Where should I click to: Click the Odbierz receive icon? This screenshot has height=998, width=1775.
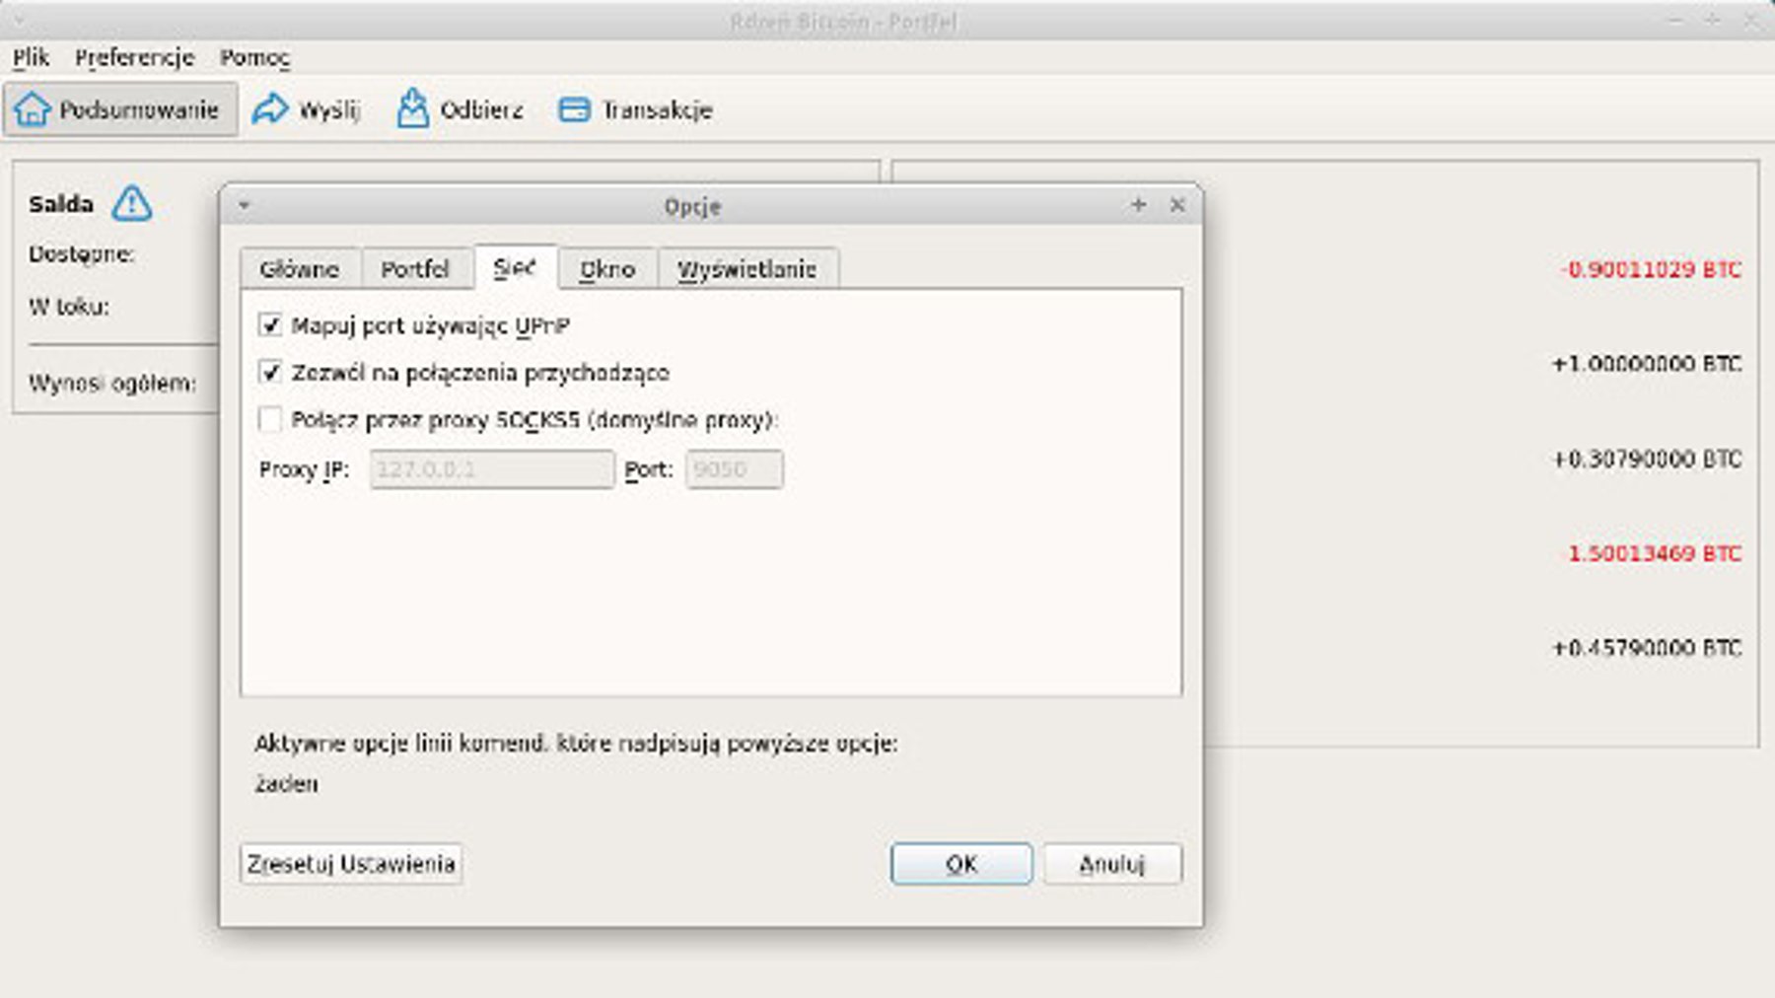[412, 108]
